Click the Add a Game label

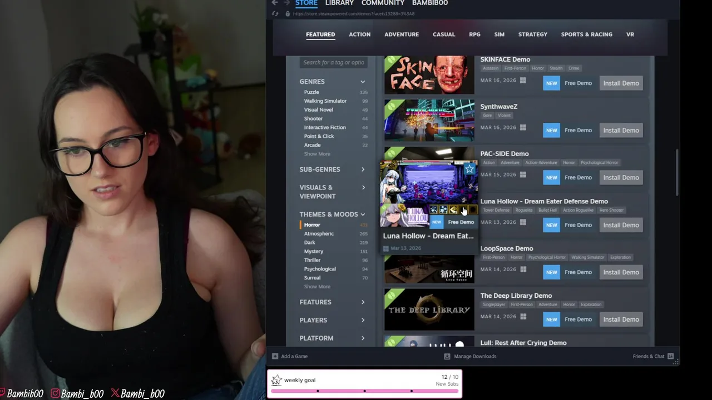pyautogui.click(x=294, y=356)
